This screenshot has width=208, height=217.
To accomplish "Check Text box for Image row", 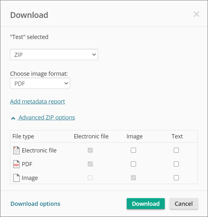I will pyautogui.click(x=176, y=178).
